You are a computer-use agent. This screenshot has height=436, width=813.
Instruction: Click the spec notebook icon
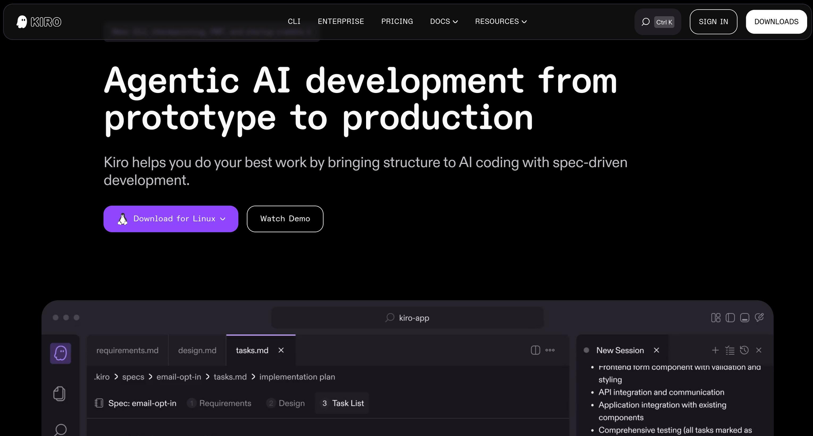click(99, 403)
